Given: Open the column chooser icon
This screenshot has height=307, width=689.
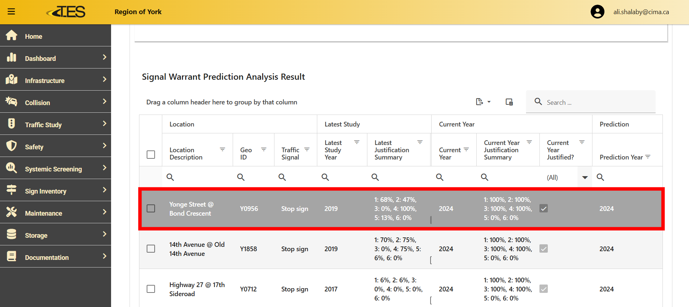Looking at the screenshot, I should pyautogui.click(x=509, y=102).
